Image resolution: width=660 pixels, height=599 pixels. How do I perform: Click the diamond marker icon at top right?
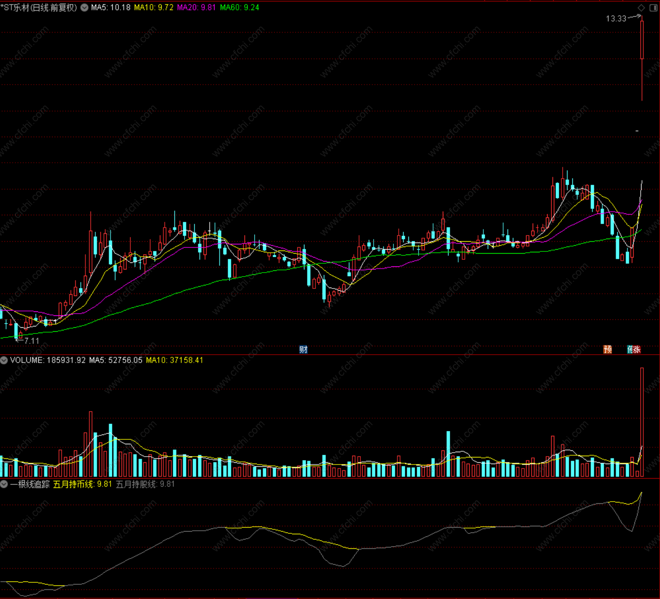pyautogui.click(x=641, y=8)
